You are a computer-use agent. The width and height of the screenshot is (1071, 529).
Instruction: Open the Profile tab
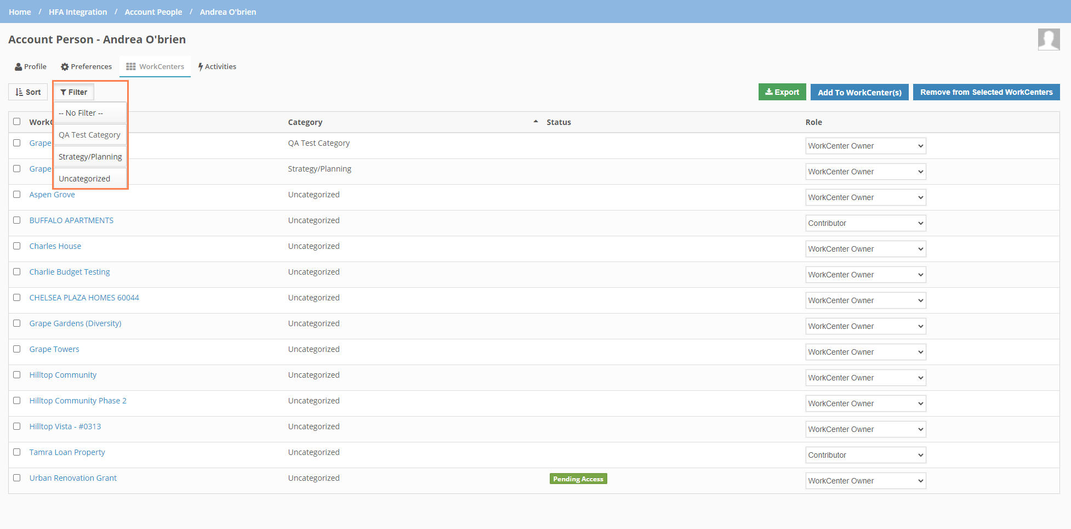31,66
